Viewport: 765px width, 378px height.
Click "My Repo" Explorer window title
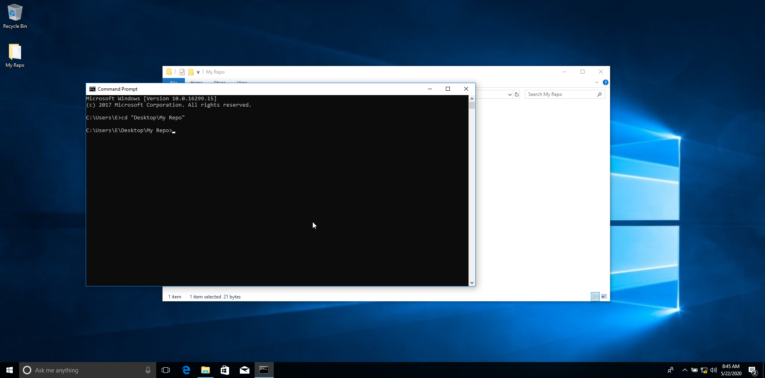[215, 72]
